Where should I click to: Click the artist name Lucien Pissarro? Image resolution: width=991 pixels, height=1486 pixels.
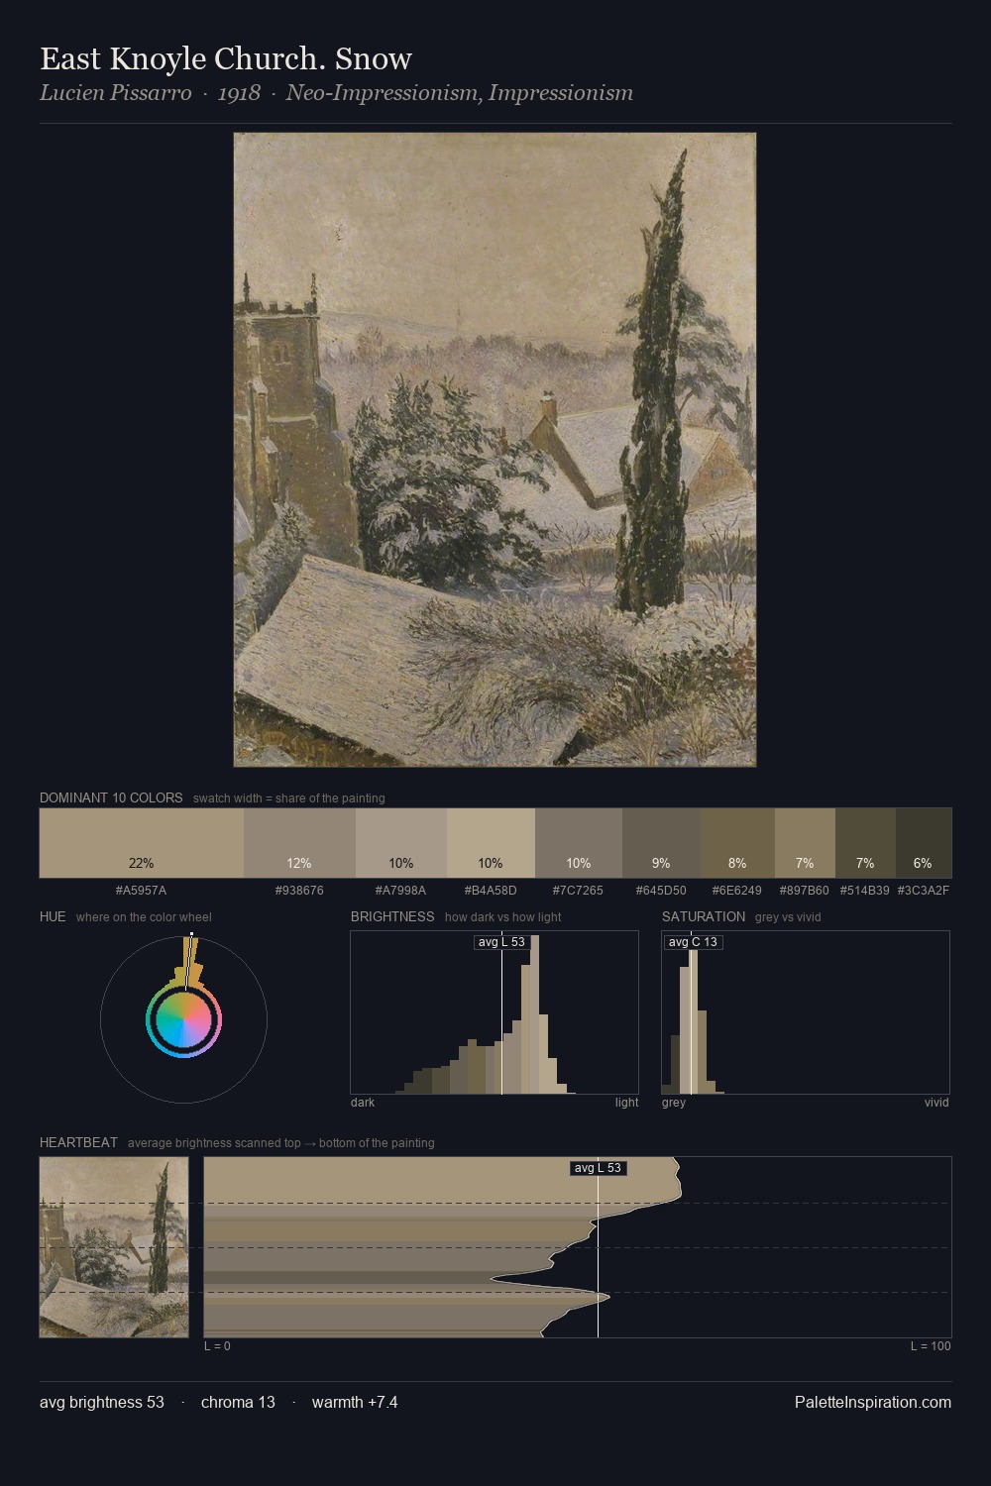(115, 93)
